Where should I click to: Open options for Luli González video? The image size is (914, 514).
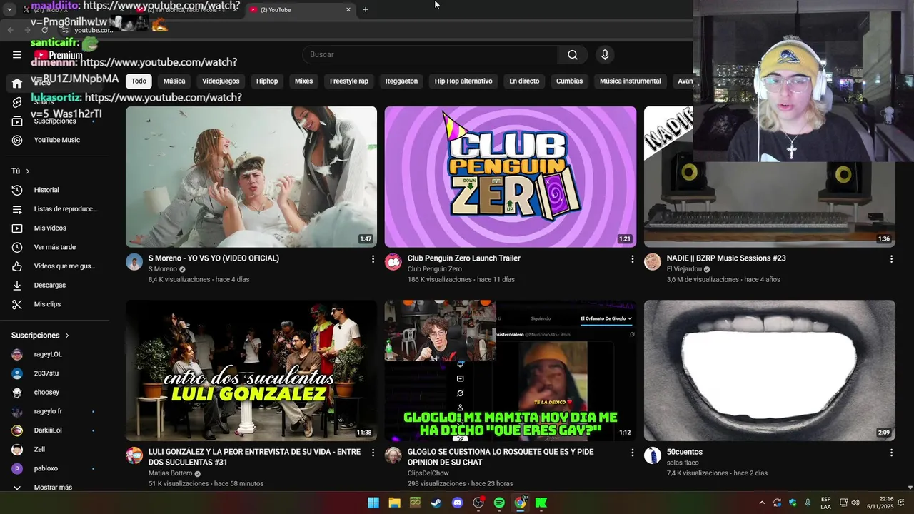coord(373,453)
